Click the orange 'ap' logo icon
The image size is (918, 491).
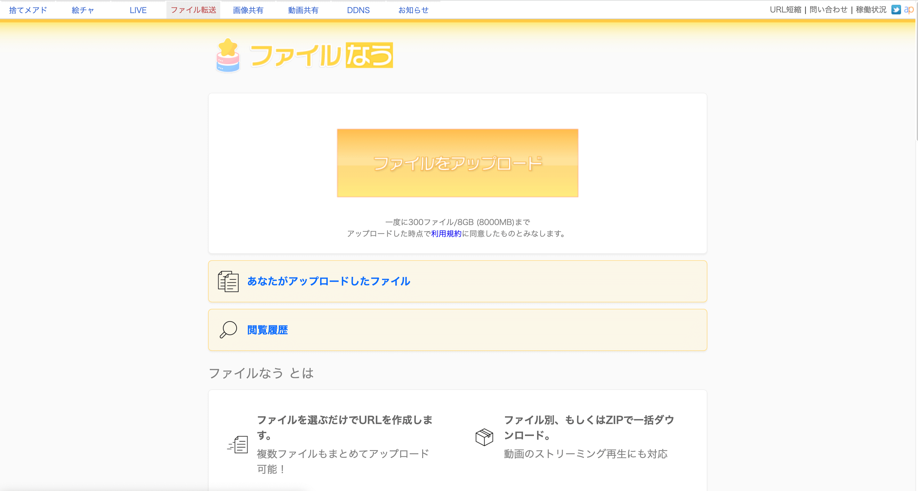pos(908,10)
